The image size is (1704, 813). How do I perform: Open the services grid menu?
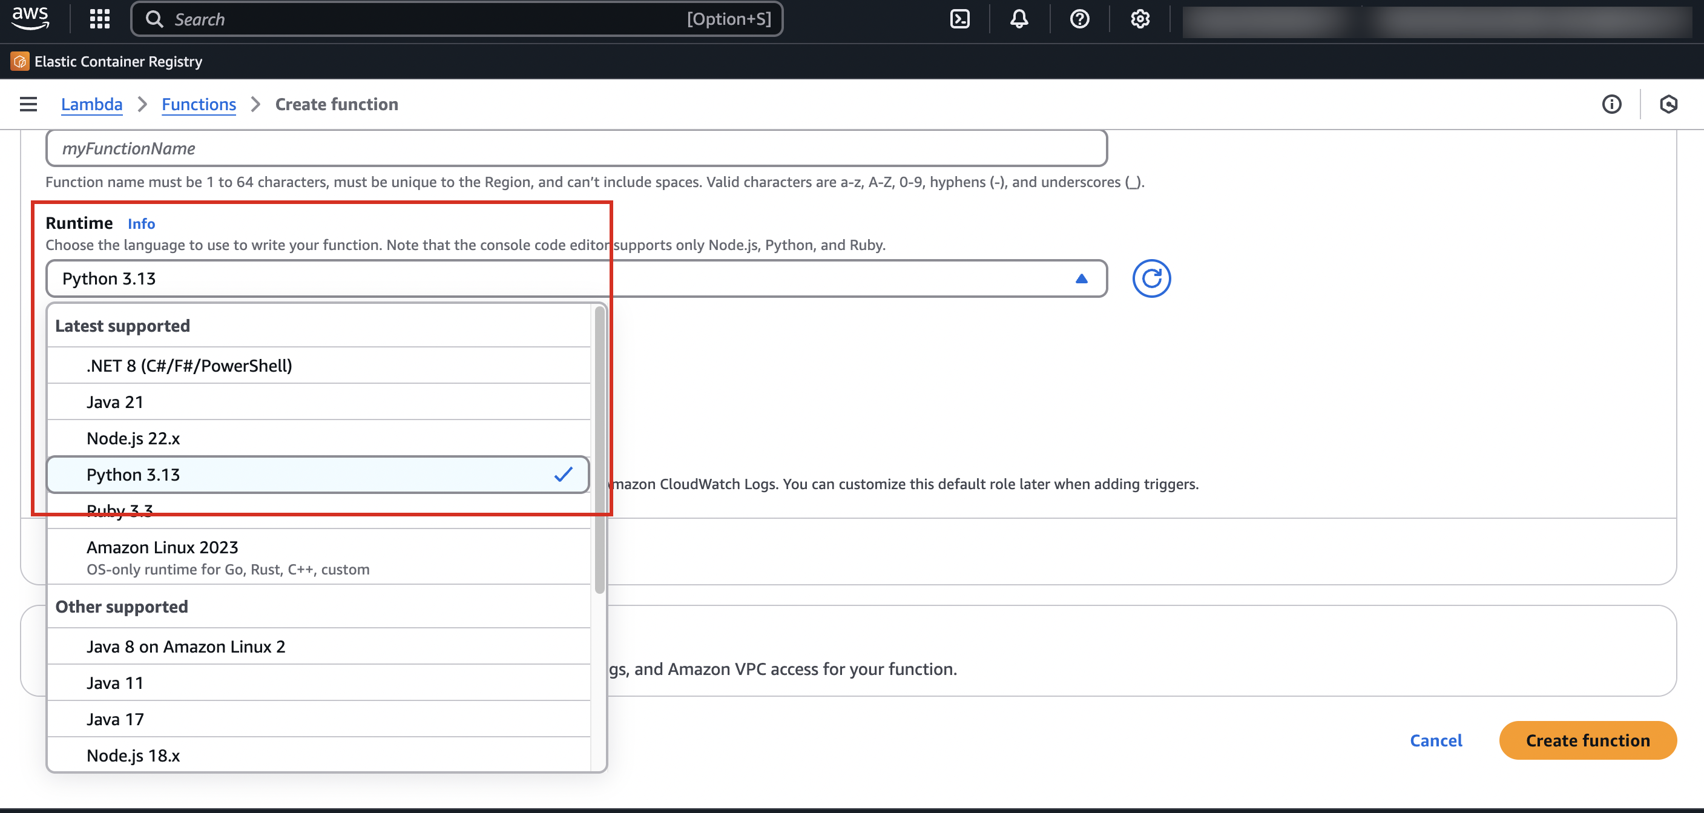click(100, 19)
